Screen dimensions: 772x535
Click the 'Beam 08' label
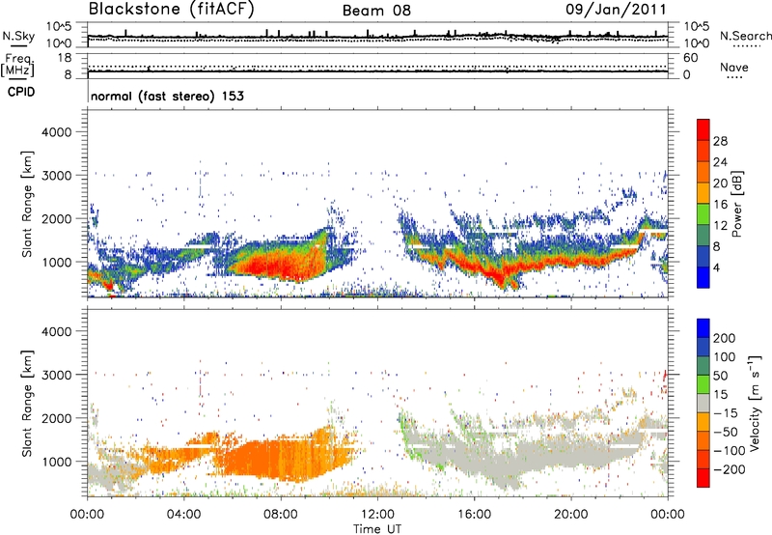(376, 11)
